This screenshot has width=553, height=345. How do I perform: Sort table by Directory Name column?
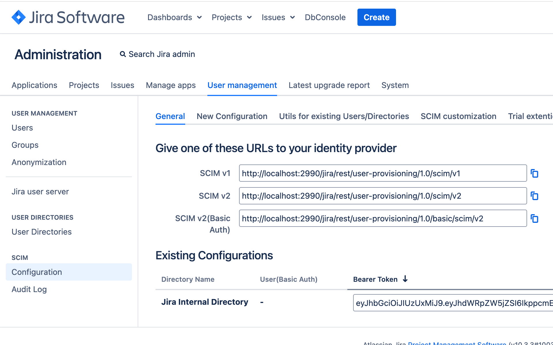[188, 279]
